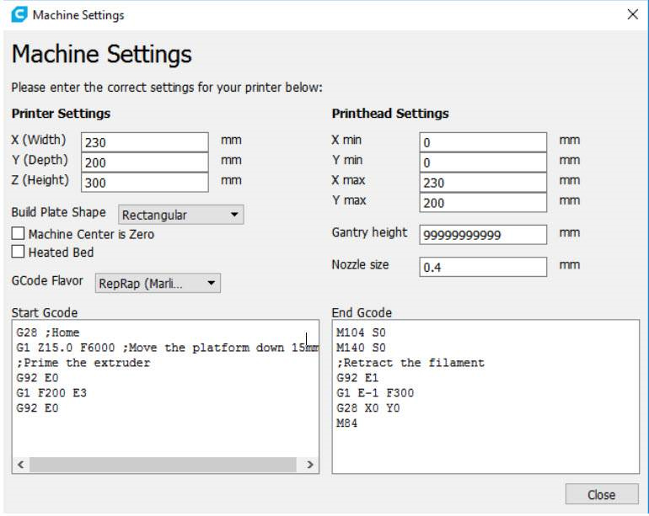Expand the GCode Flavor dropdown
649x516 pixels.
click(158, 284)
